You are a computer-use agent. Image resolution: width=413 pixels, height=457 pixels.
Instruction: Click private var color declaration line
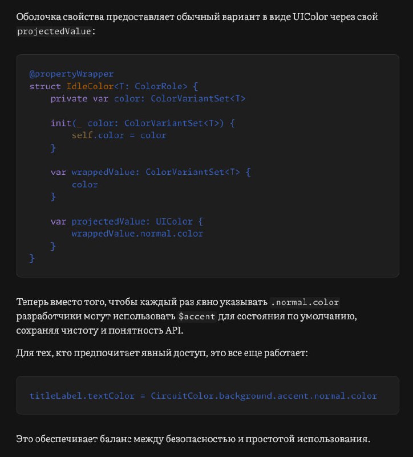point(148,99)
